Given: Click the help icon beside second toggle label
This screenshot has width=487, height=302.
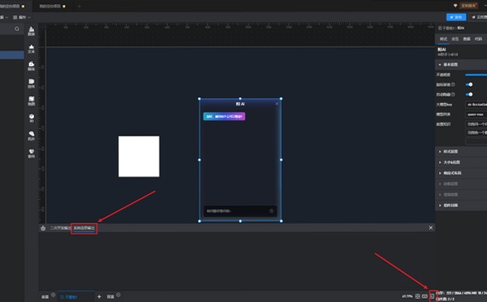Looking at the screenshot, I should click(x=453, y=94).
